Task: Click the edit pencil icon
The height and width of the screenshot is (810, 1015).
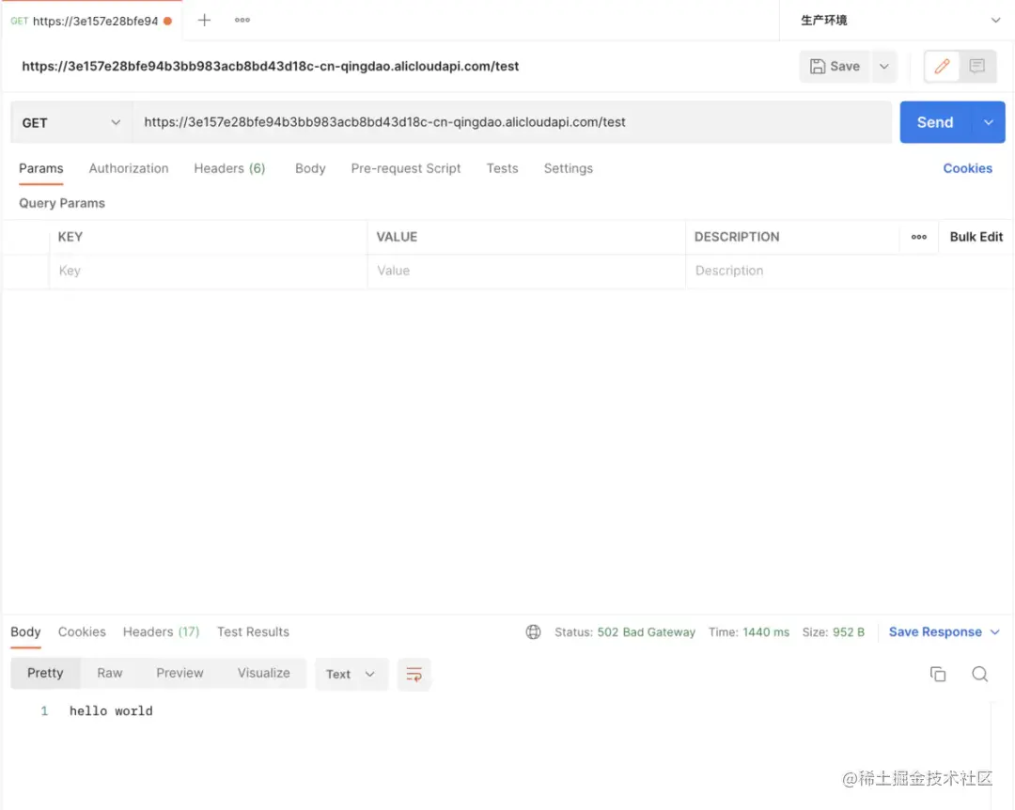Action: [x=942, y=66]
